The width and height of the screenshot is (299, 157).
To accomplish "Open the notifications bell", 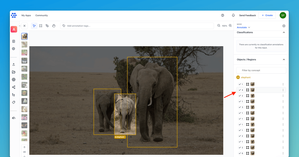I will click(233, 15).
